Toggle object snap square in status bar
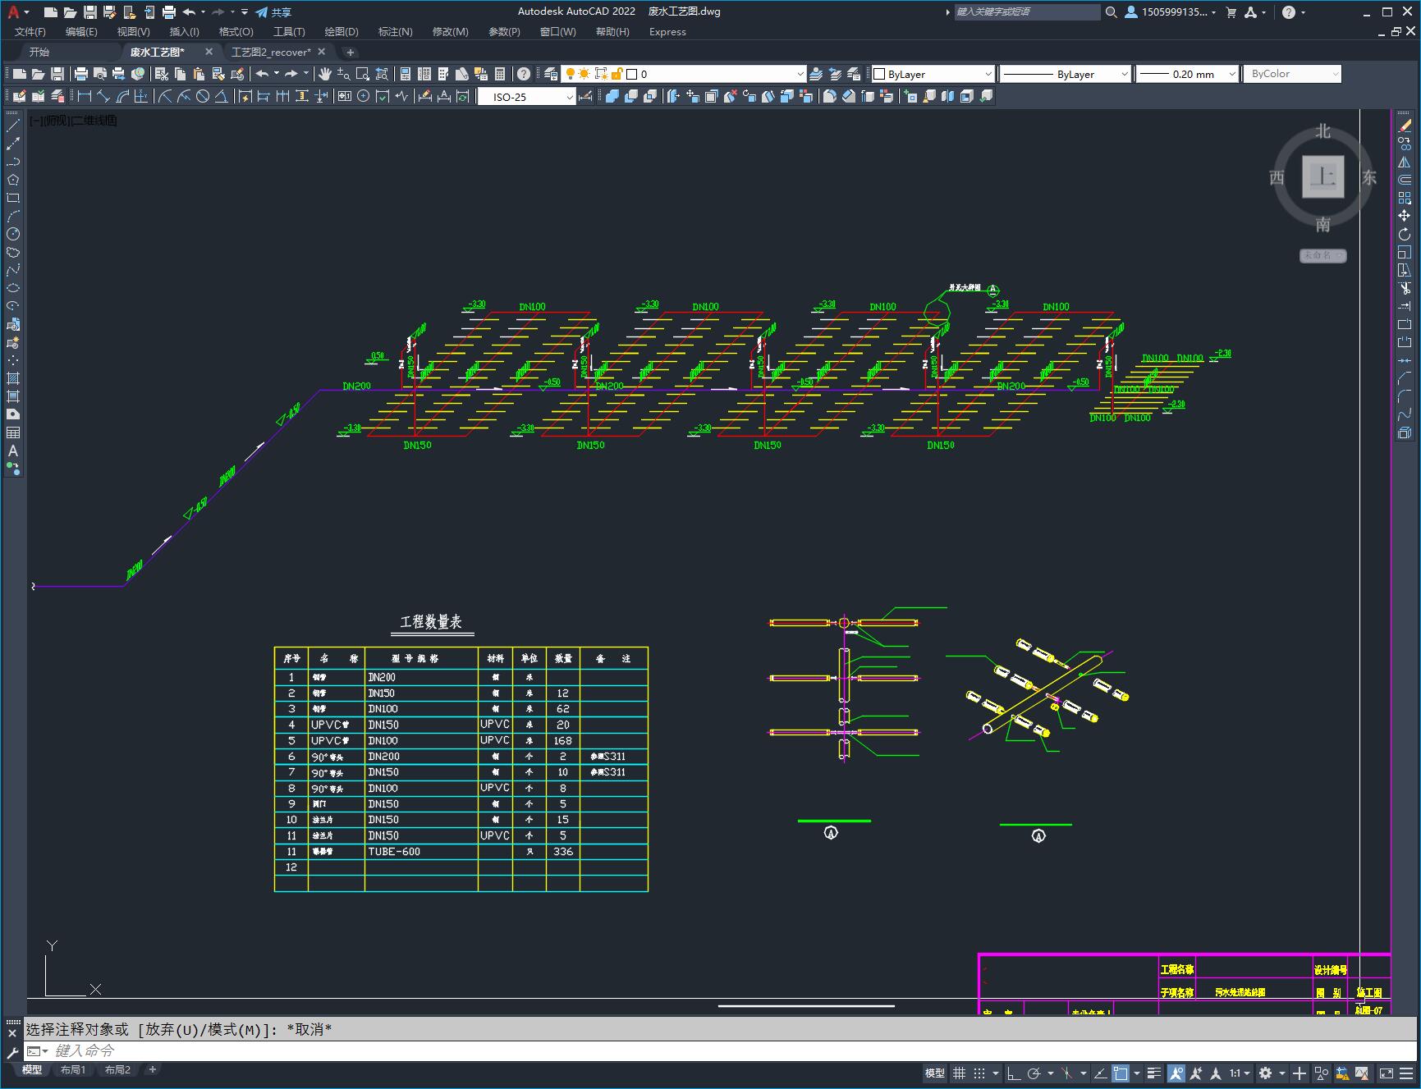Image resolution: width=1421 pixels, height=1089 pixels. coord(1121,1073)
